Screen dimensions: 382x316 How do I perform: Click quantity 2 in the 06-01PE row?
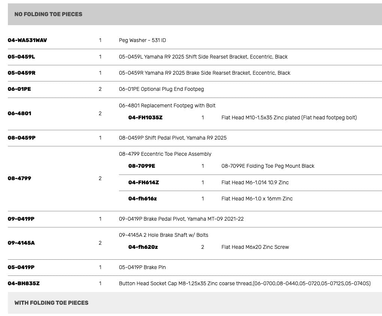(x=100, y=89)
